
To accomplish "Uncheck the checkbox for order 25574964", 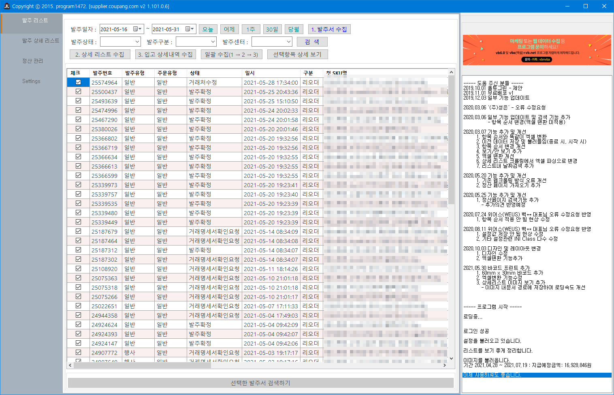I will [78, 82].
